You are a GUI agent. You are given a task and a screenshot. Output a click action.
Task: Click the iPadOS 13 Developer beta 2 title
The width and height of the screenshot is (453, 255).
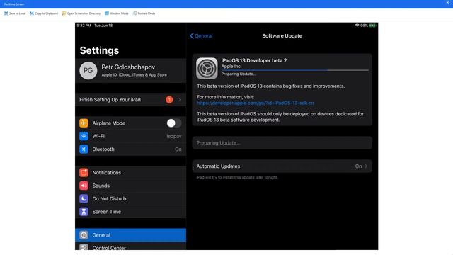tap(254, 60)
